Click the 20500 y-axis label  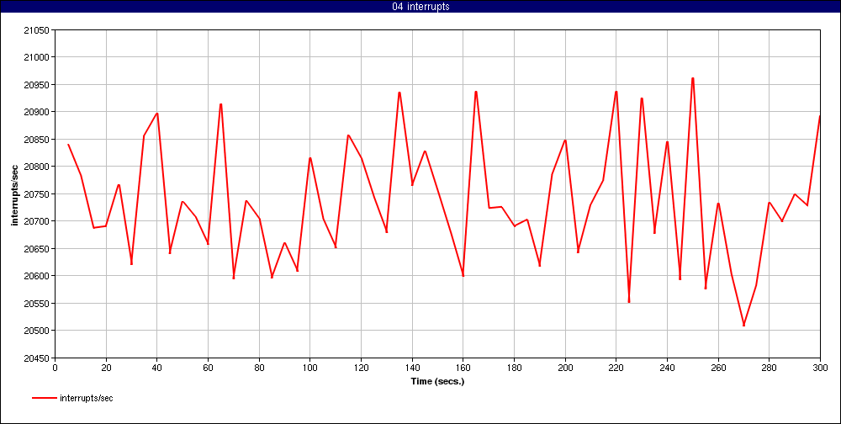point(36,331)
